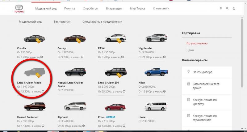Open the dealer location pin icon in header
The image size is (247, 132).
[x=221, y=9]
